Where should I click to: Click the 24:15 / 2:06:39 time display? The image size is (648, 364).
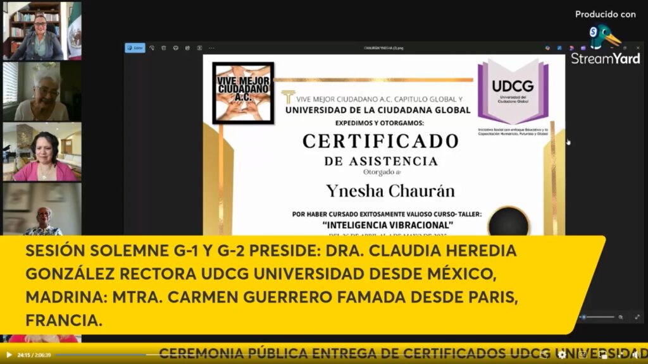(x=34, y=355)
